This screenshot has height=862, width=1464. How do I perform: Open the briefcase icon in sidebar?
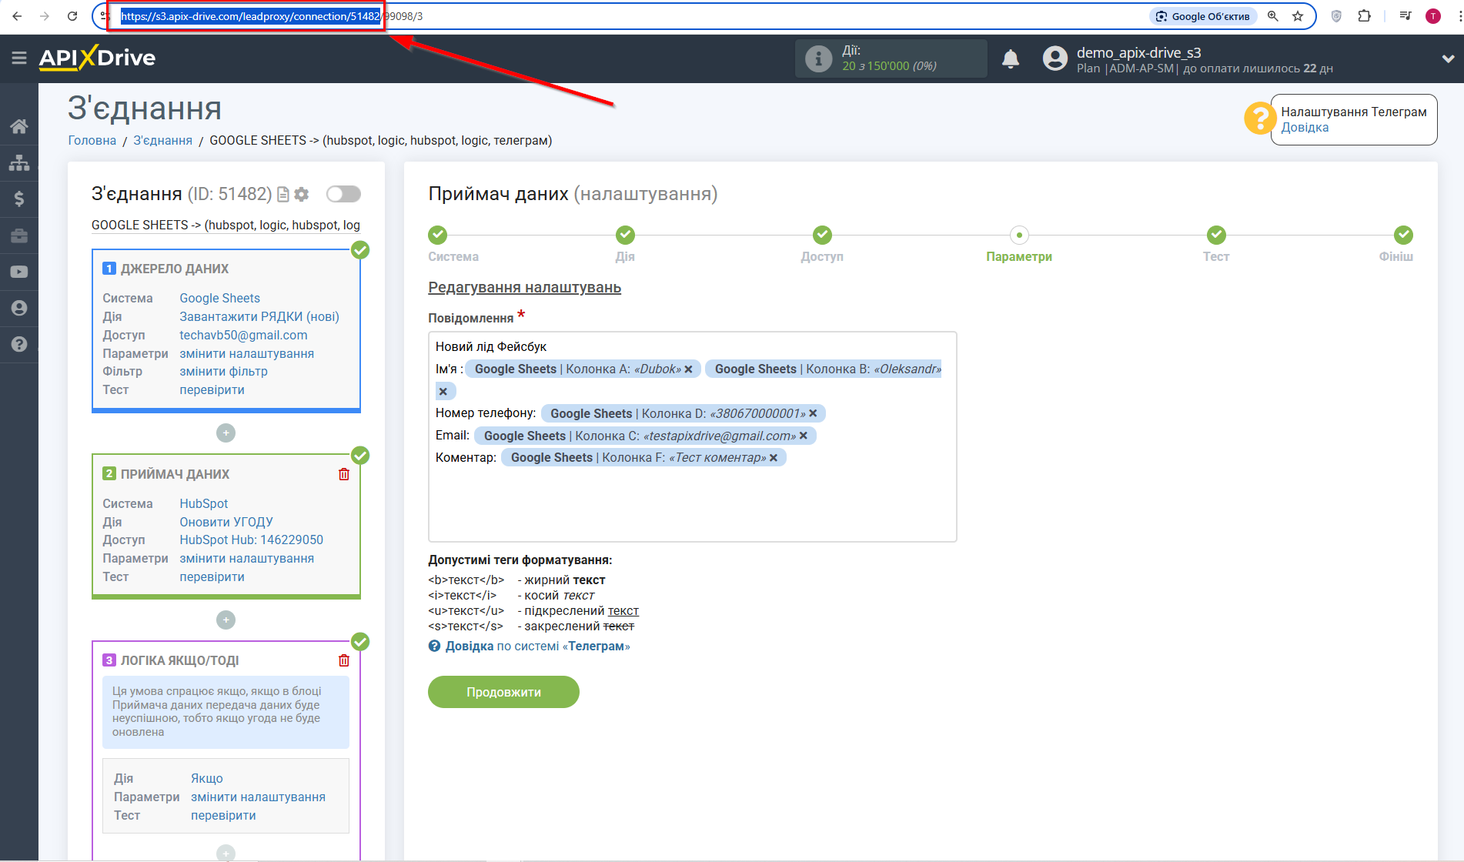(x=19, y=236)
